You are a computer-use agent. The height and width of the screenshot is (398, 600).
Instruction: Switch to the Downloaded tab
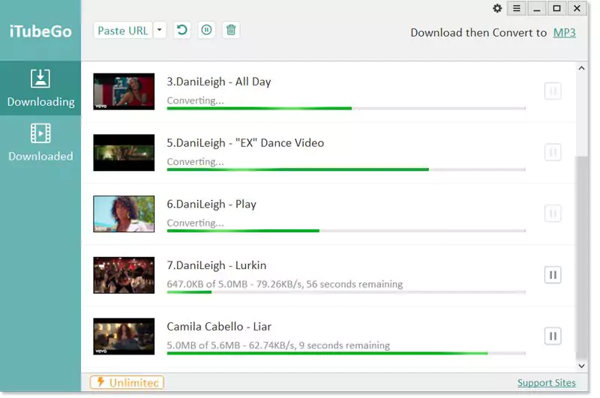[40, 142]
